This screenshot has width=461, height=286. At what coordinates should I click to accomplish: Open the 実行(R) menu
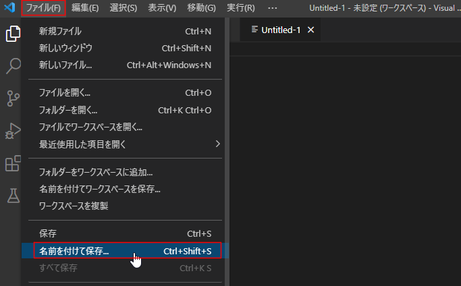pyautogui.click(x=241, y=8)
